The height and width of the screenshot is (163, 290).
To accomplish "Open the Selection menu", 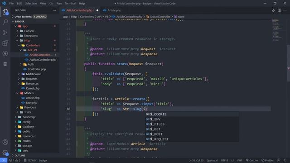I will click(31, 3).
